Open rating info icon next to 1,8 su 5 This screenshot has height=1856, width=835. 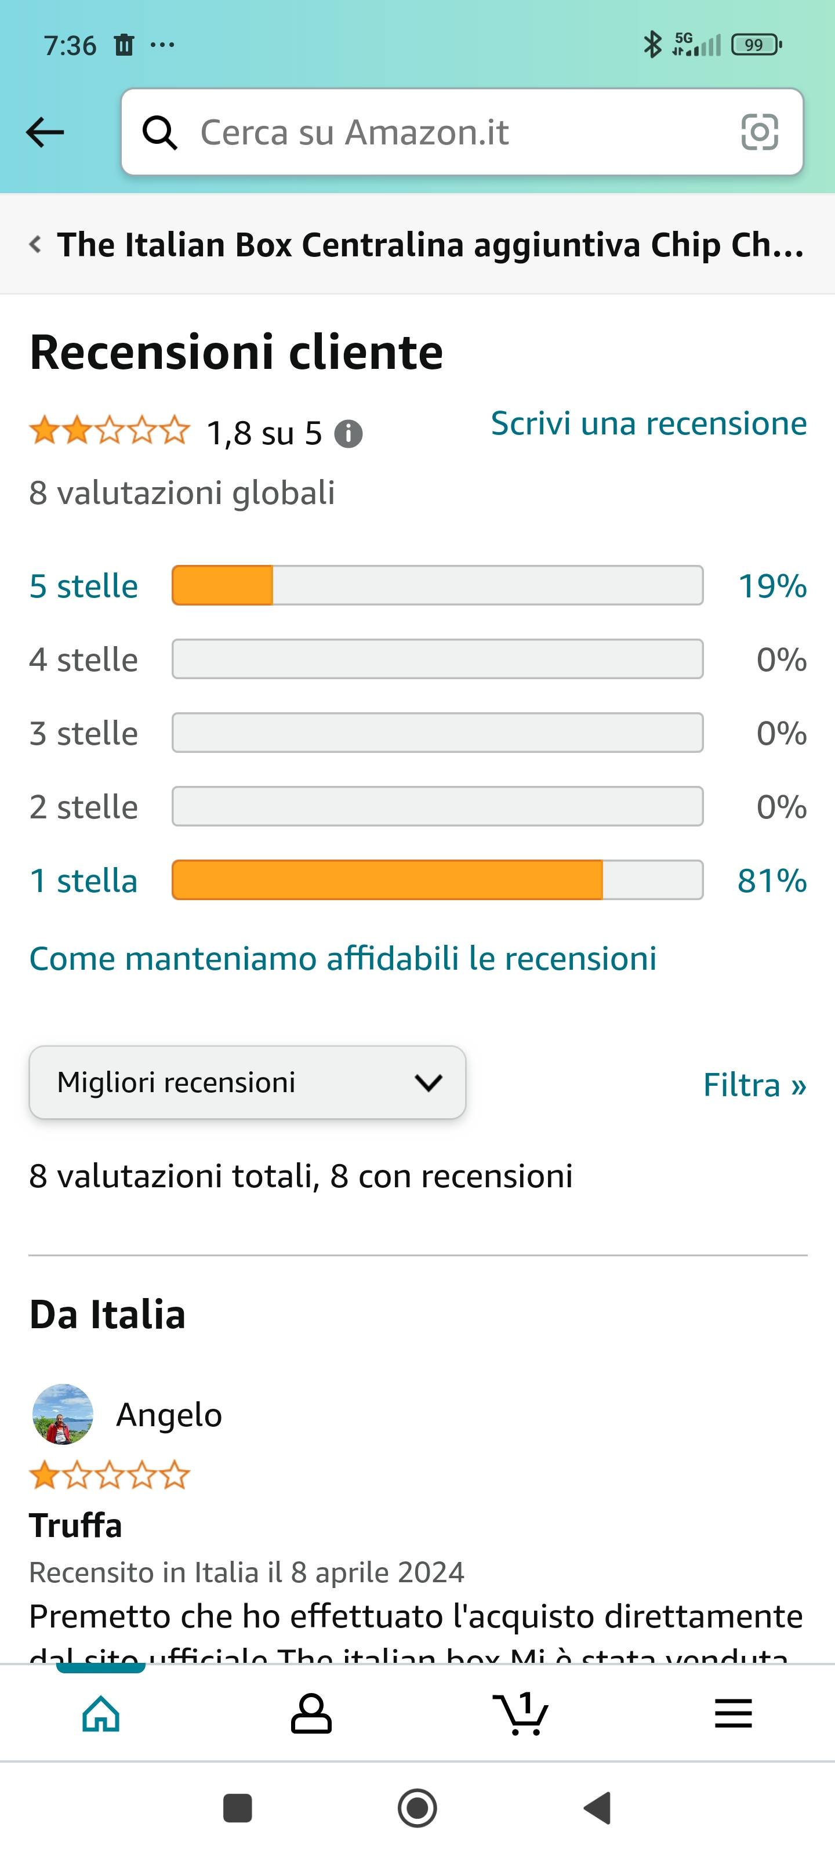coord(348,434)
